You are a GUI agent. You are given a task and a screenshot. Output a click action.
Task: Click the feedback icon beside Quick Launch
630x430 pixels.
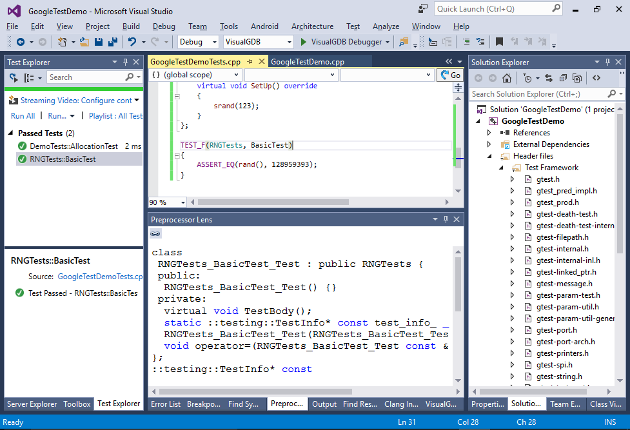(422, 9)
